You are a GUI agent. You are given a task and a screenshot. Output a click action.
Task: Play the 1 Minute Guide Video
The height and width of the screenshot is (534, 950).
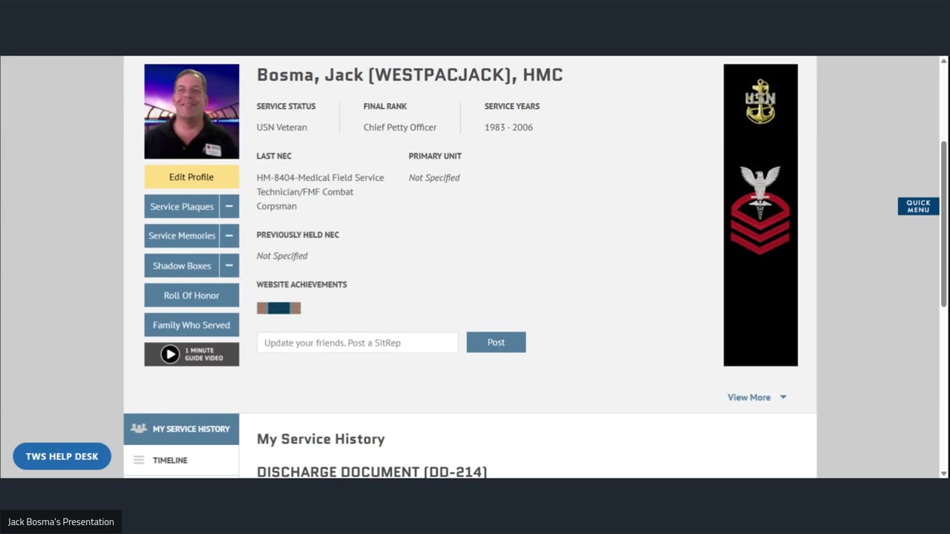pyautogui.click(x=191, y=355)
